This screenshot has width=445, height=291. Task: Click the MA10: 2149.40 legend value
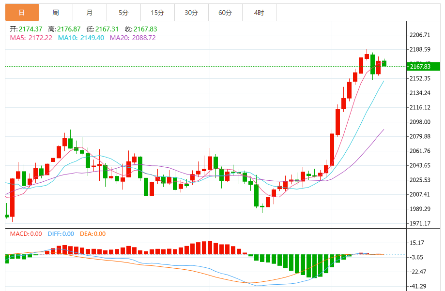coord(81,38)
